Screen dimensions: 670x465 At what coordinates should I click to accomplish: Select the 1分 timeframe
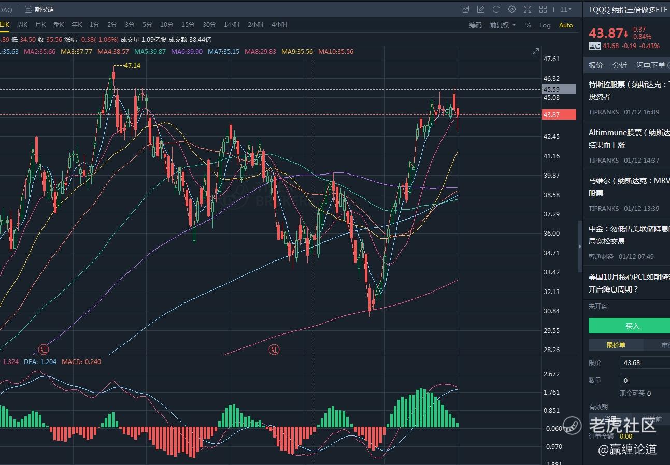pyautogui.click(x=94, y=24)
